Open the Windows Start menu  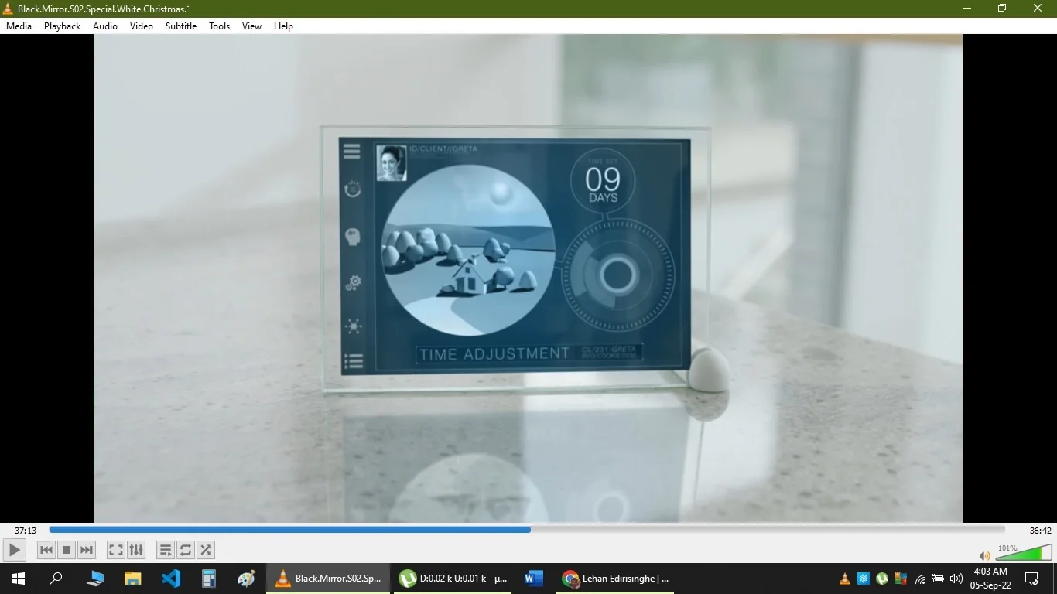coord(18,579)
